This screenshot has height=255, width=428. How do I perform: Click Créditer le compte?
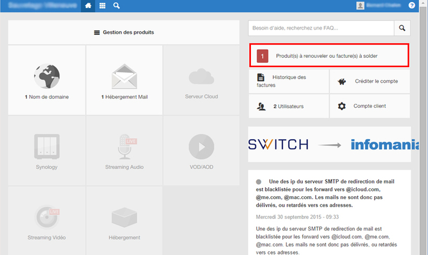pyautogui.click(x=370, y=81)
